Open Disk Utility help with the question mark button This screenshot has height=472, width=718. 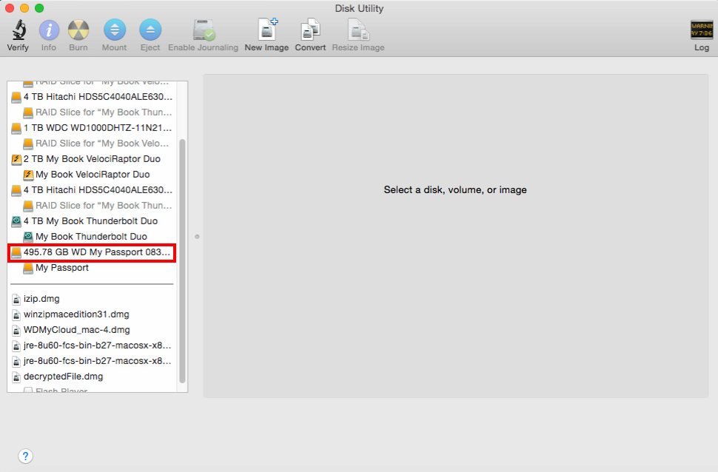tap(25, 456)
